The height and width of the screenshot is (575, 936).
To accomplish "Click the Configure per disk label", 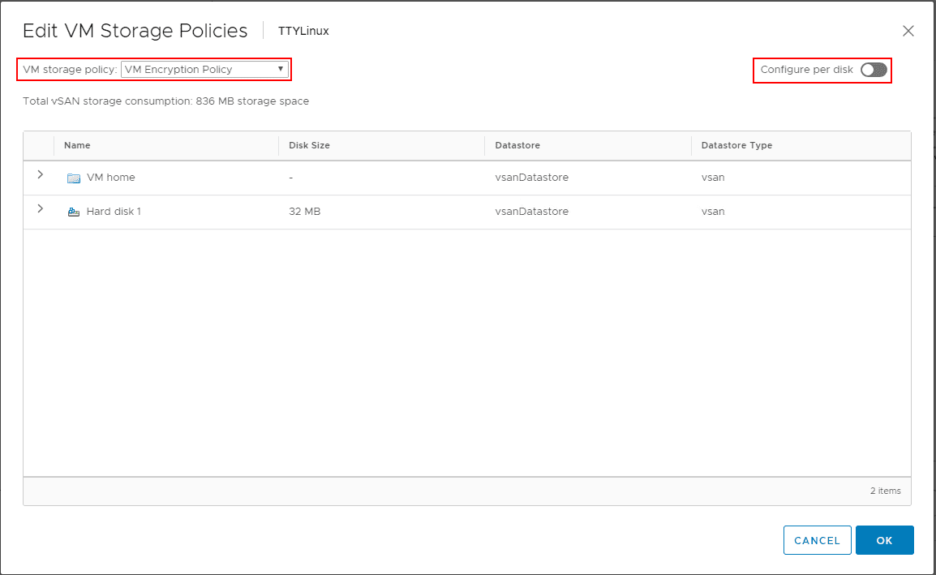I will (806, 70).
